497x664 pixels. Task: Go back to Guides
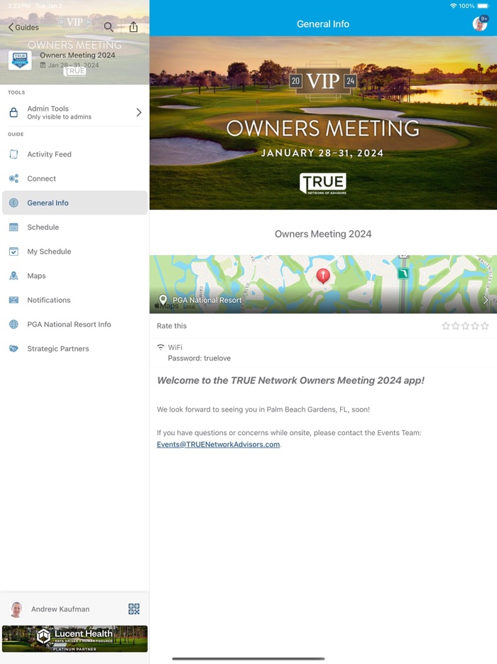coord(23,27)
